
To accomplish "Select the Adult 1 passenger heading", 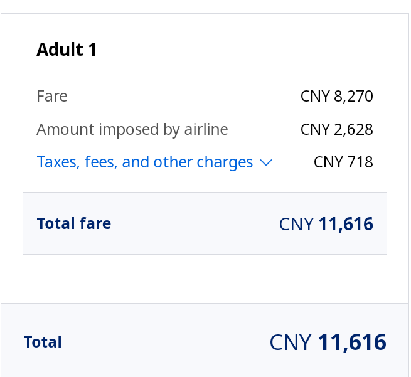I will click(67, 50).
